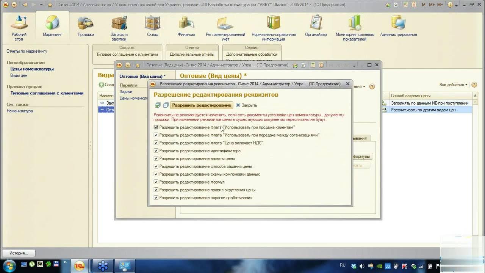The width and height of the screenshot is (485, 273).
Task: Open Отчеты по маркетингу link
Action: click(x=27, y=51)
